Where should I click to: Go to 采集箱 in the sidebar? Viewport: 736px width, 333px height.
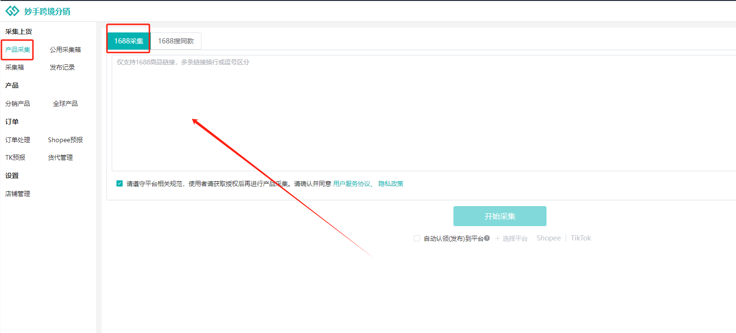point(14,67)
